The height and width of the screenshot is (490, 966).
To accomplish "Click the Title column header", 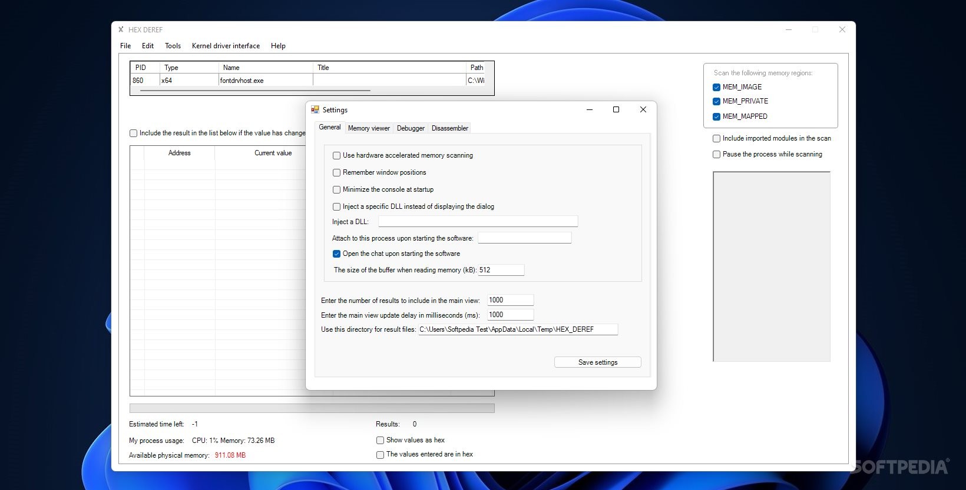I will (x=389, y=68).
